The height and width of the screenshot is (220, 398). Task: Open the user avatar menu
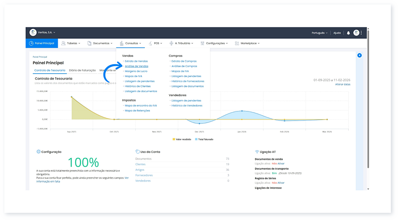coord(356,33)
